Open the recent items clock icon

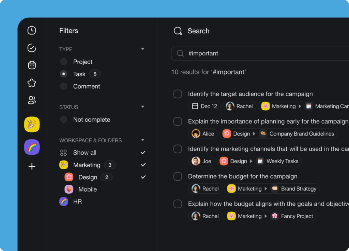(31, 30)
